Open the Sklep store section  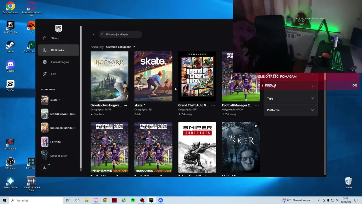point(59,38)
